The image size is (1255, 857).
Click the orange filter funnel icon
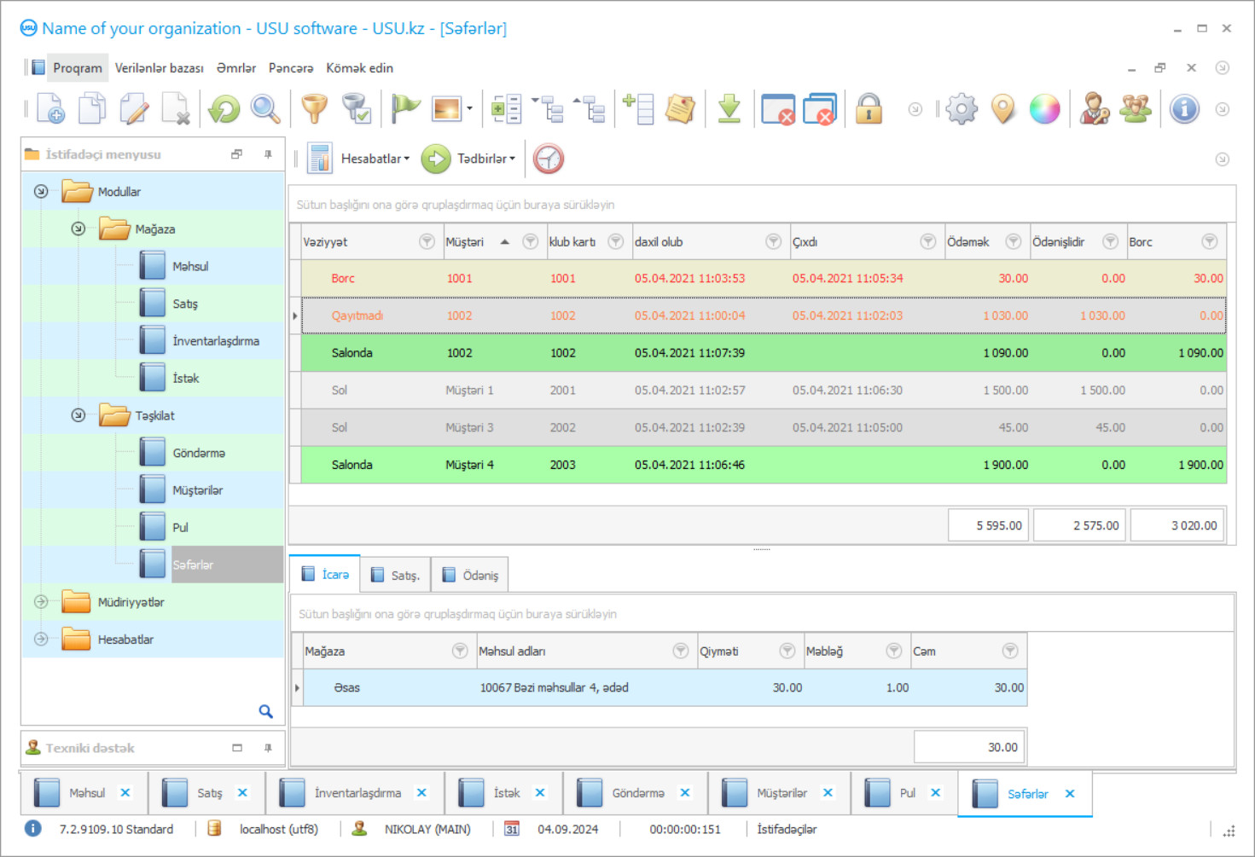pyautogui.click(x=314, y=109)
